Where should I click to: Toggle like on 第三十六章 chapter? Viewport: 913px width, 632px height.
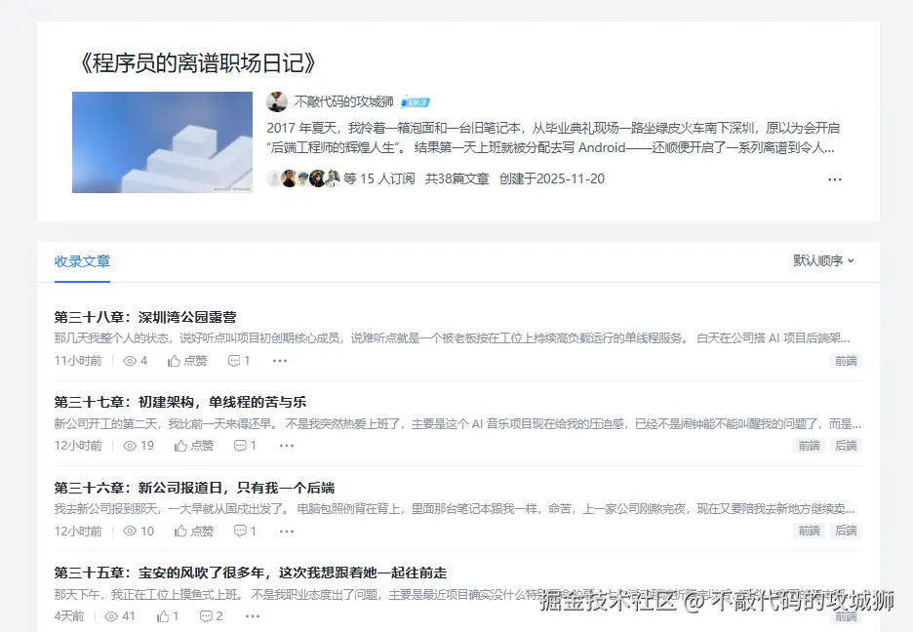pos(180,531)
